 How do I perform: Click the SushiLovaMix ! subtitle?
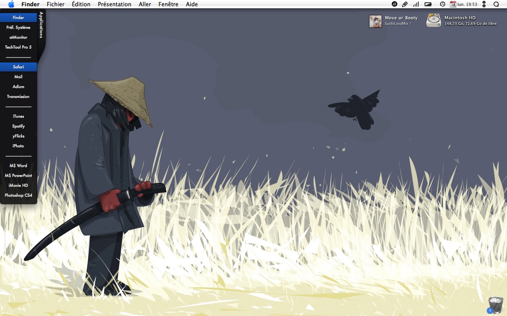point(398,24)
